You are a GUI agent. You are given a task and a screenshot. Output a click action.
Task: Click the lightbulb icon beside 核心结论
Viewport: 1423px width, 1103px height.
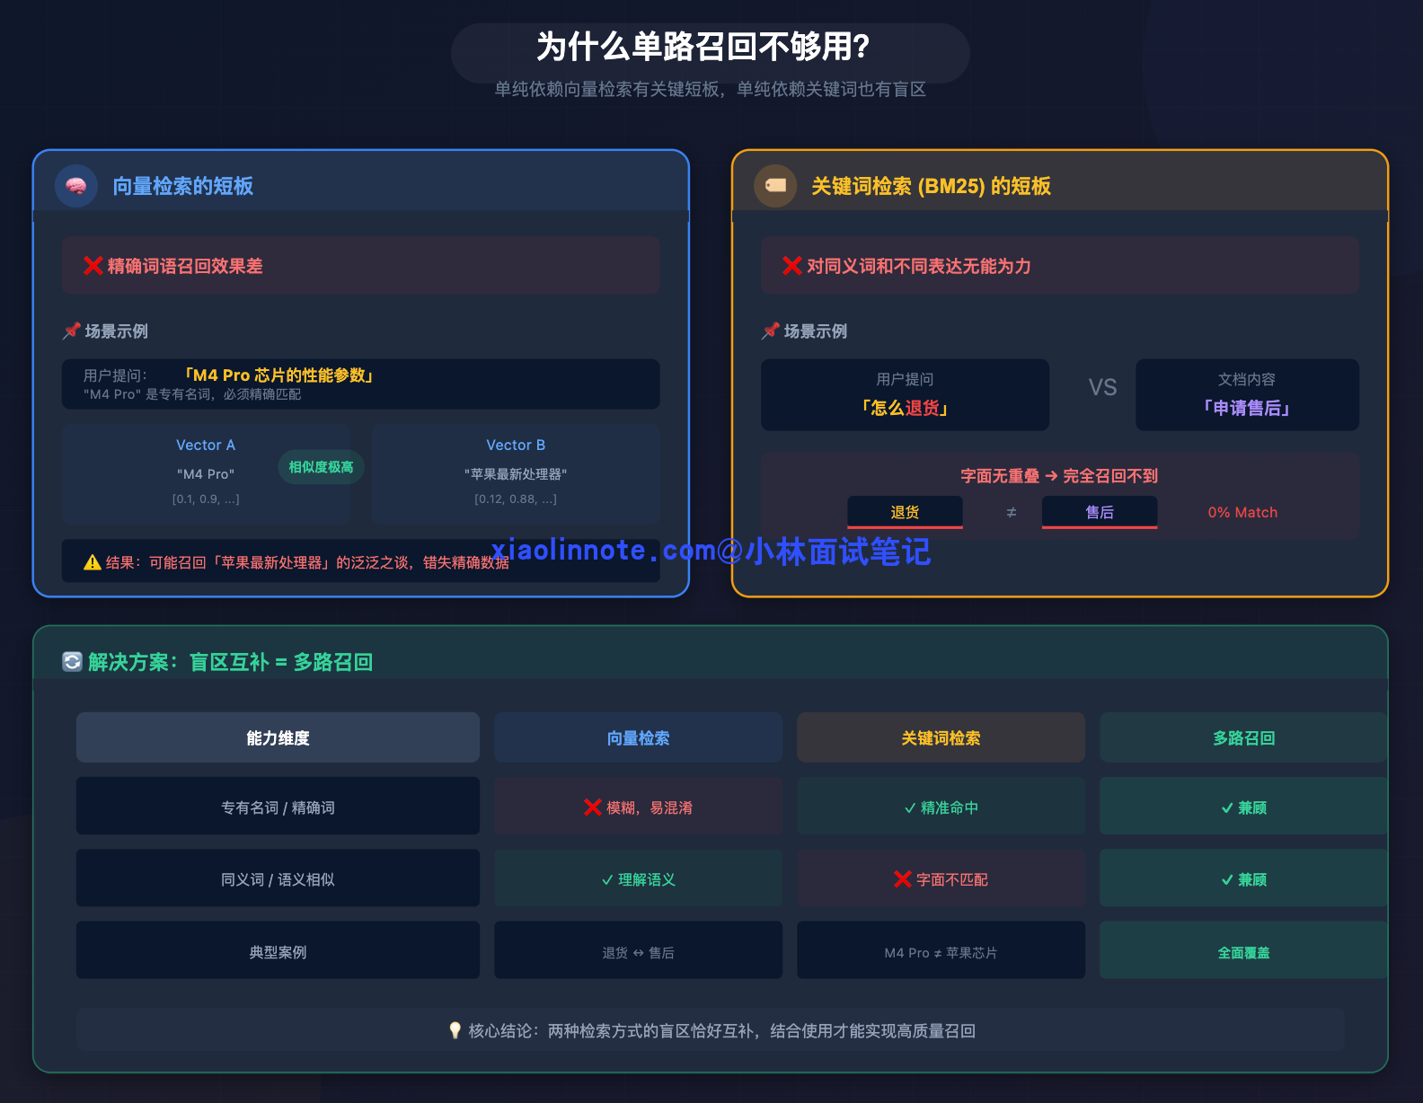pyautogui.click(x=455, y=1030)
